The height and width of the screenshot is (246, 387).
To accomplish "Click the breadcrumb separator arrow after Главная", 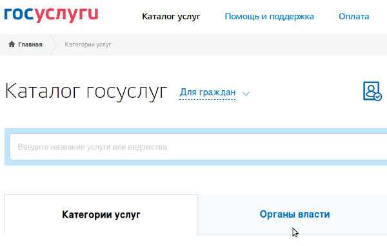I will pos(54,44).
